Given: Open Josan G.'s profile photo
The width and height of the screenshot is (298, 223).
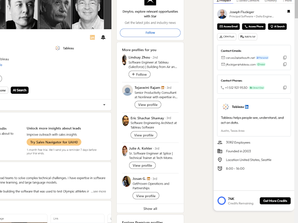Looking at the screenshot, I should pos(126,181).
